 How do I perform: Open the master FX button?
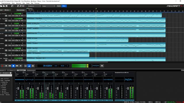(x=102, y=66)
